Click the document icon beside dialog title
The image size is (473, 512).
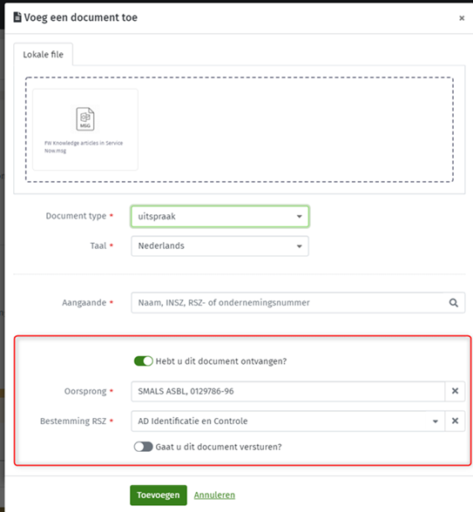pos(17,17)
